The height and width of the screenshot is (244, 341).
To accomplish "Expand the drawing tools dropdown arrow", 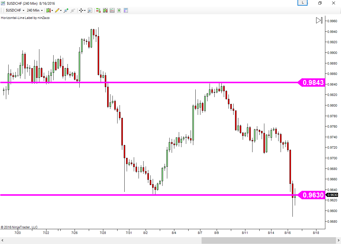I will click(x=61, y=10).
